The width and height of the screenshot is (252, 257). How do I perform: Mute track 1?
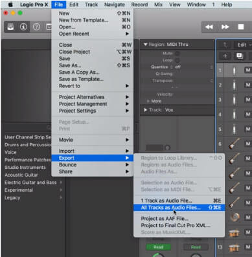[x=248, y=70]
